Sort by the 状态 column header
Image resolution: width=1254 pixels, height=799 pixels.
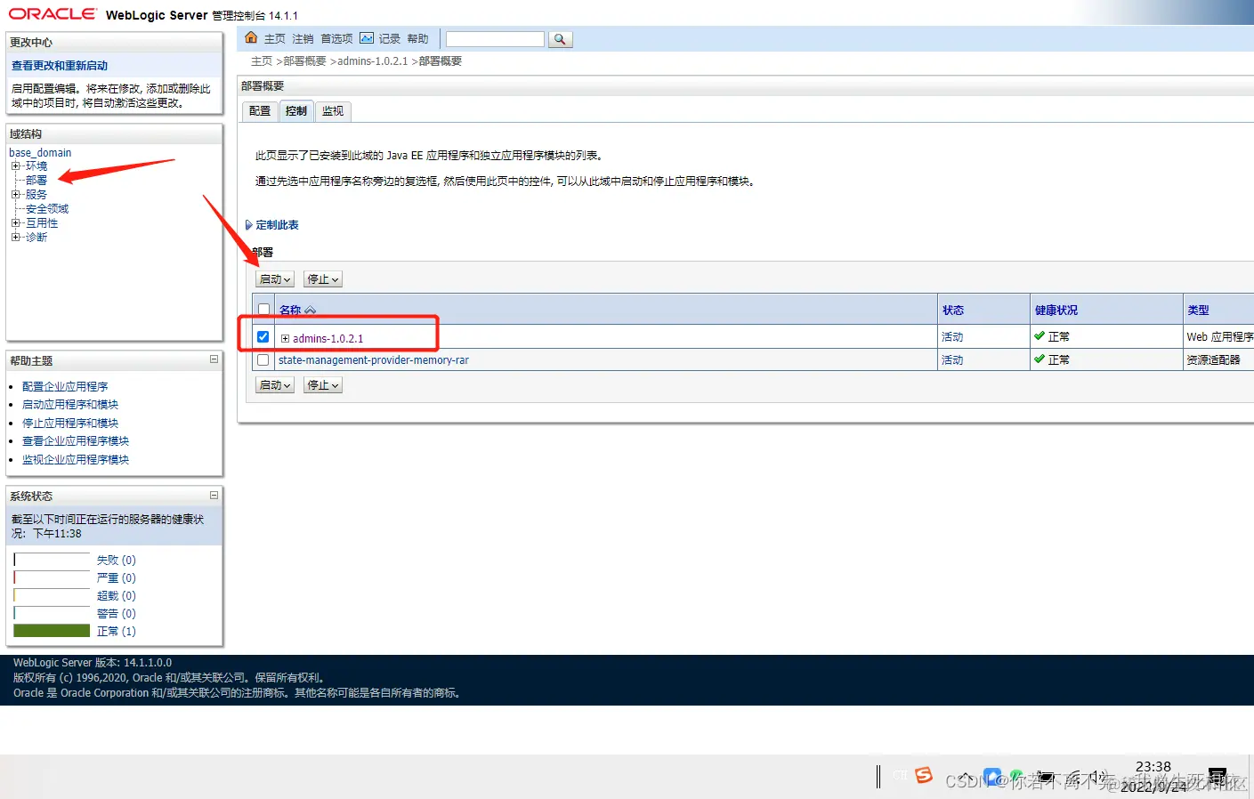click(x=953, y=311)
